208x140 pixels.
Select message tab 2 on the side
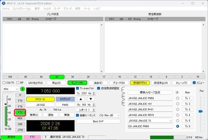(x=123, y=96)
